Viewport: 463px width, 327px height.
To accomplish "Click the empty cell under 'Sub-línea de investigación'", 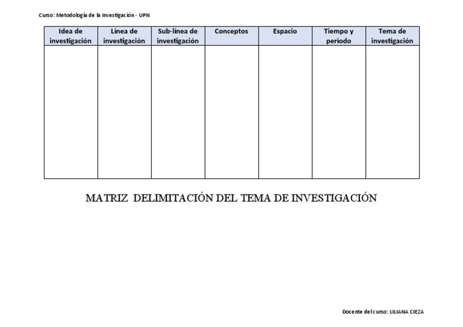I will 178,112.
